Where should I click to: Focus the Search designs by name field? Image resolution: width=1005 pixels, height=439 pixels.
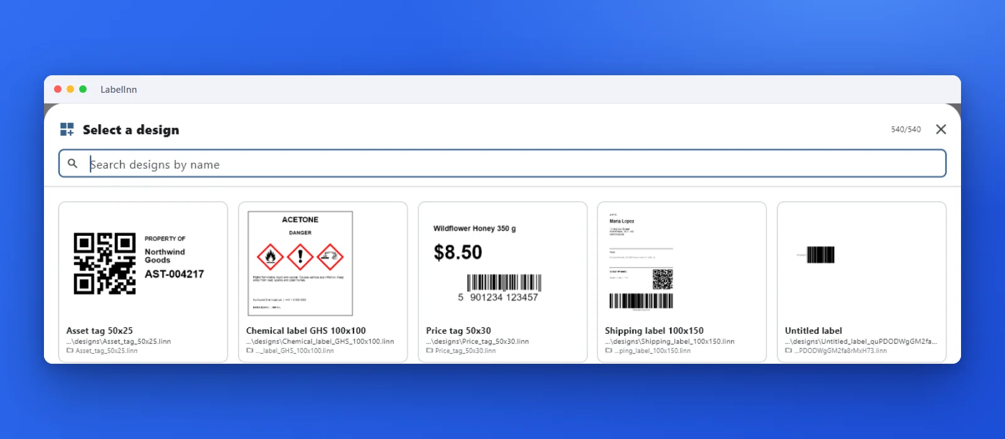tap(503, 164)
